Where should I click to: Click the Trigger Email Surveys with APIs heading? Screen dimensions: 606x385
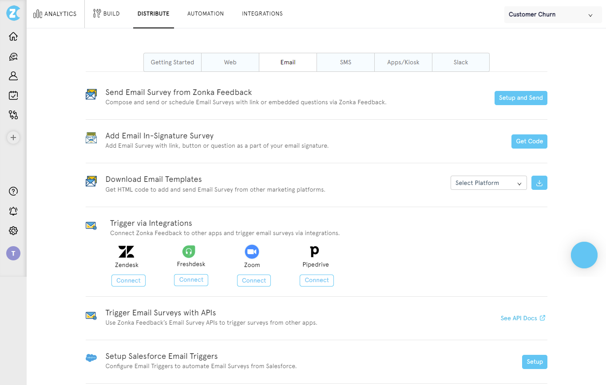(161, 313)
